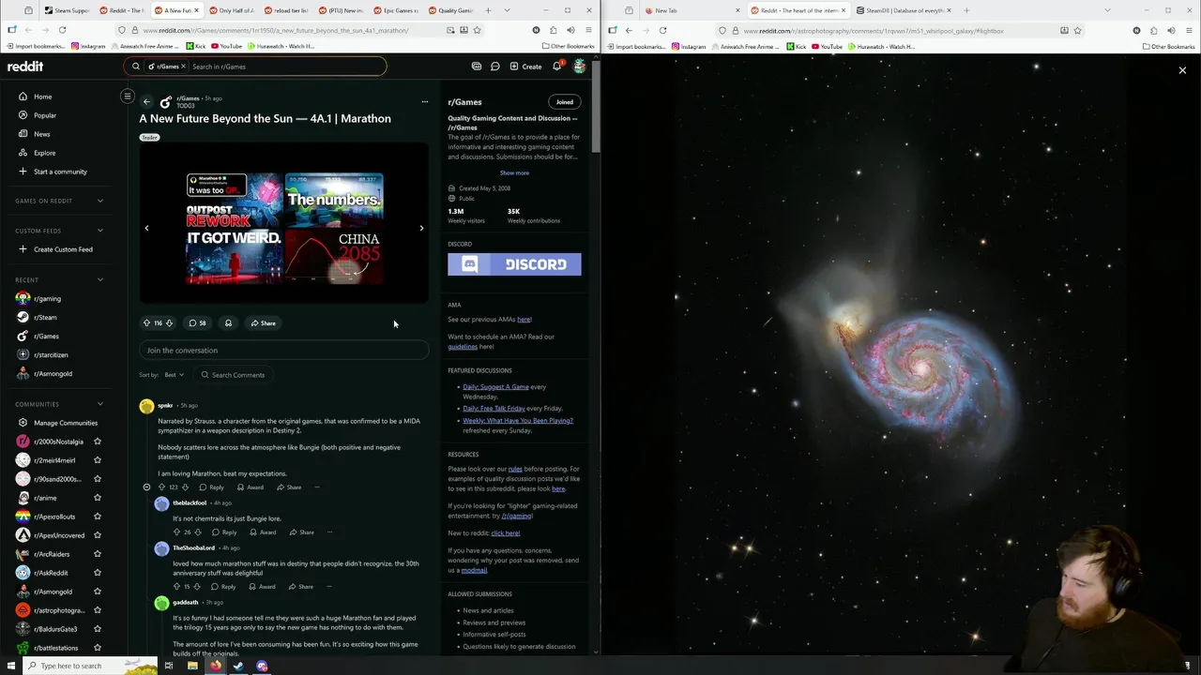This screenshot has height=675, width=1201.
Task: Show next image in the post gallery
Action: [421, 228]
